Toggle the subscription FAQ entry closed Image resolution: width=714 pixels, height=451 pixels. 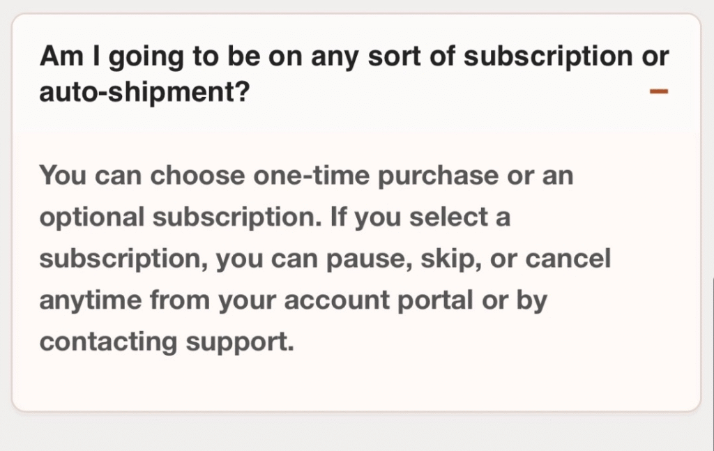(x=658, y=91)
